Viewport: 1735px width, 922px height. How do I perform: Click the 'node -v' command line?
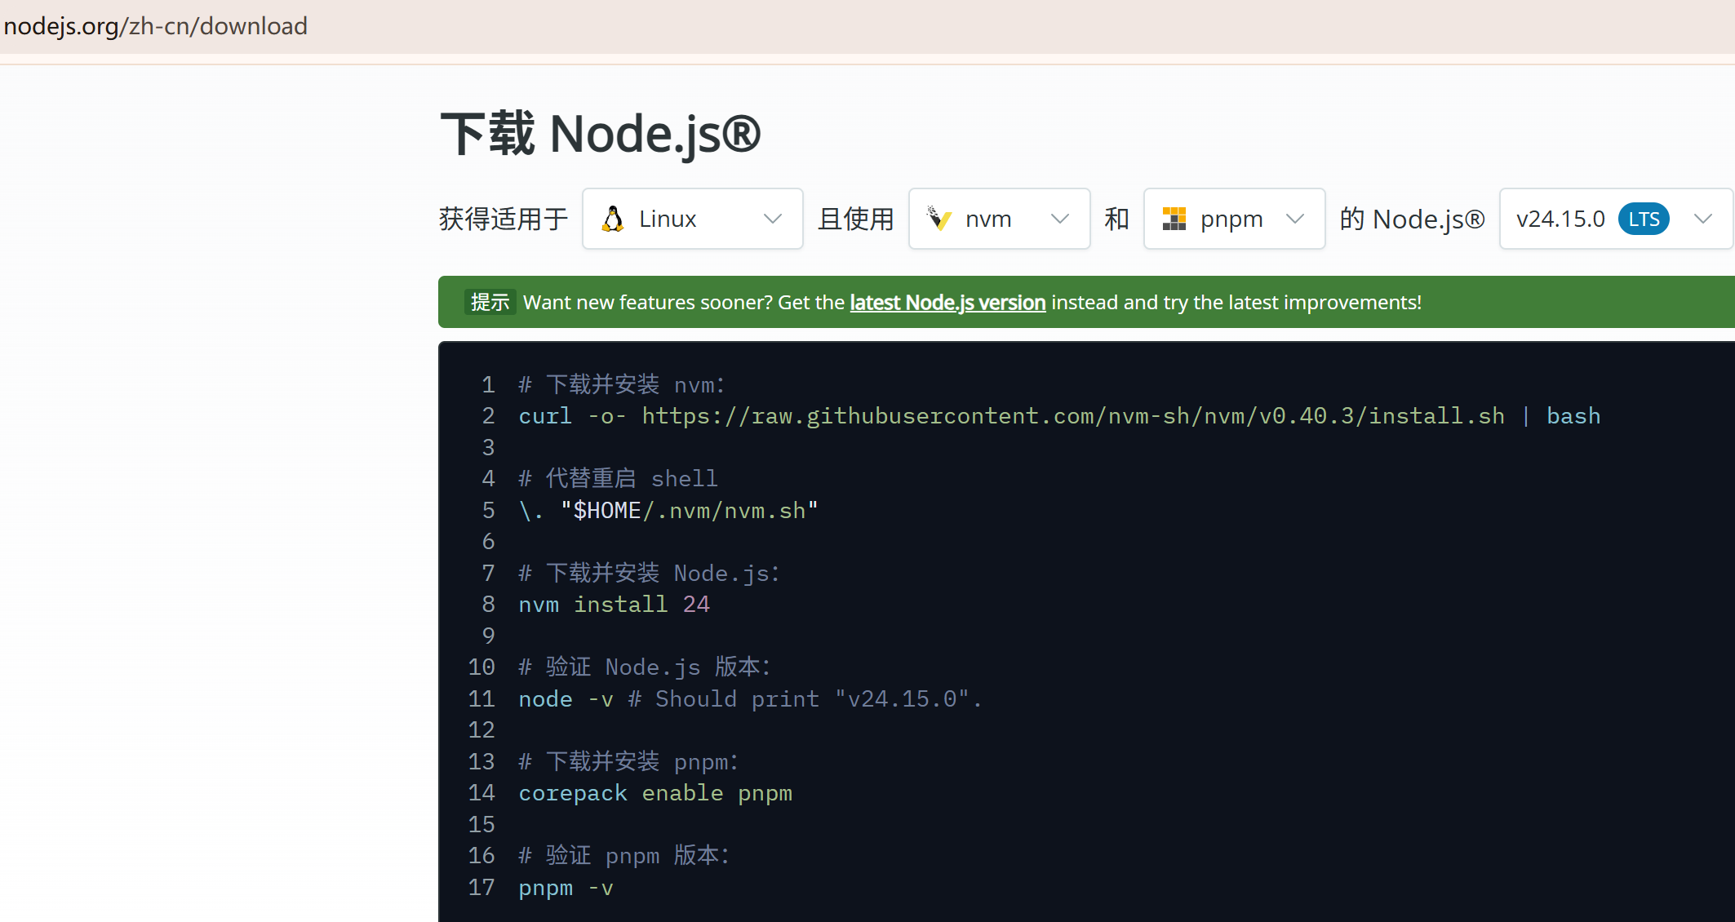pos(750,699)
